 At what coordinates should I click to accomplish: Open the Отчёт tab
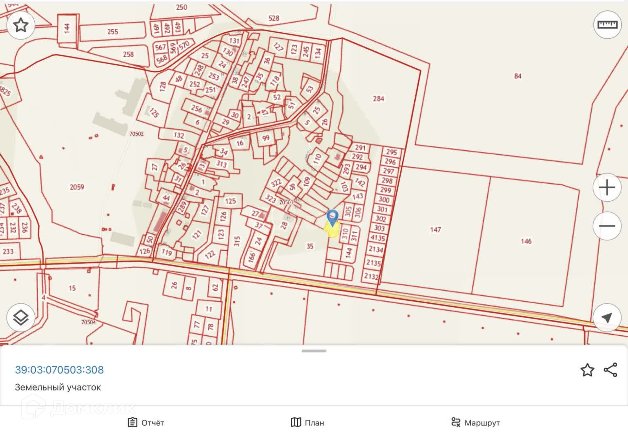point(146,423)
